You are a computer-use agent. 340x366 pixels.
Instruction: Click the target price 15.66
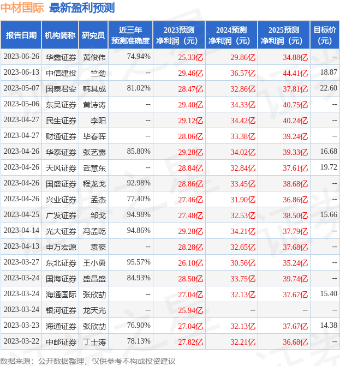tap(329, 215)
